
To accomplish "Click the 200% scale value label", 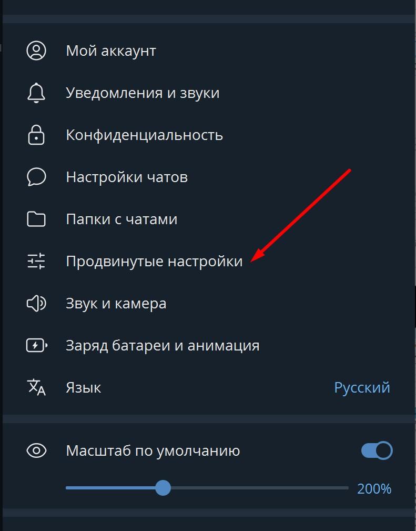I will coord(374,489).
